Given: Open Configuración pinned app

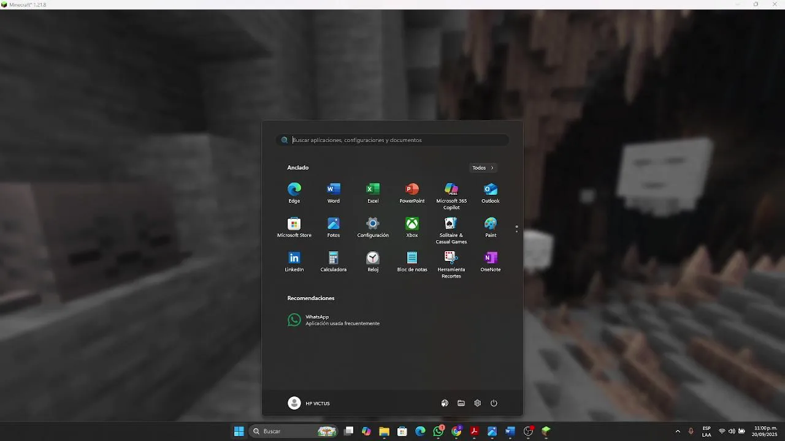Looking at the screenshot, I should 373,227.
